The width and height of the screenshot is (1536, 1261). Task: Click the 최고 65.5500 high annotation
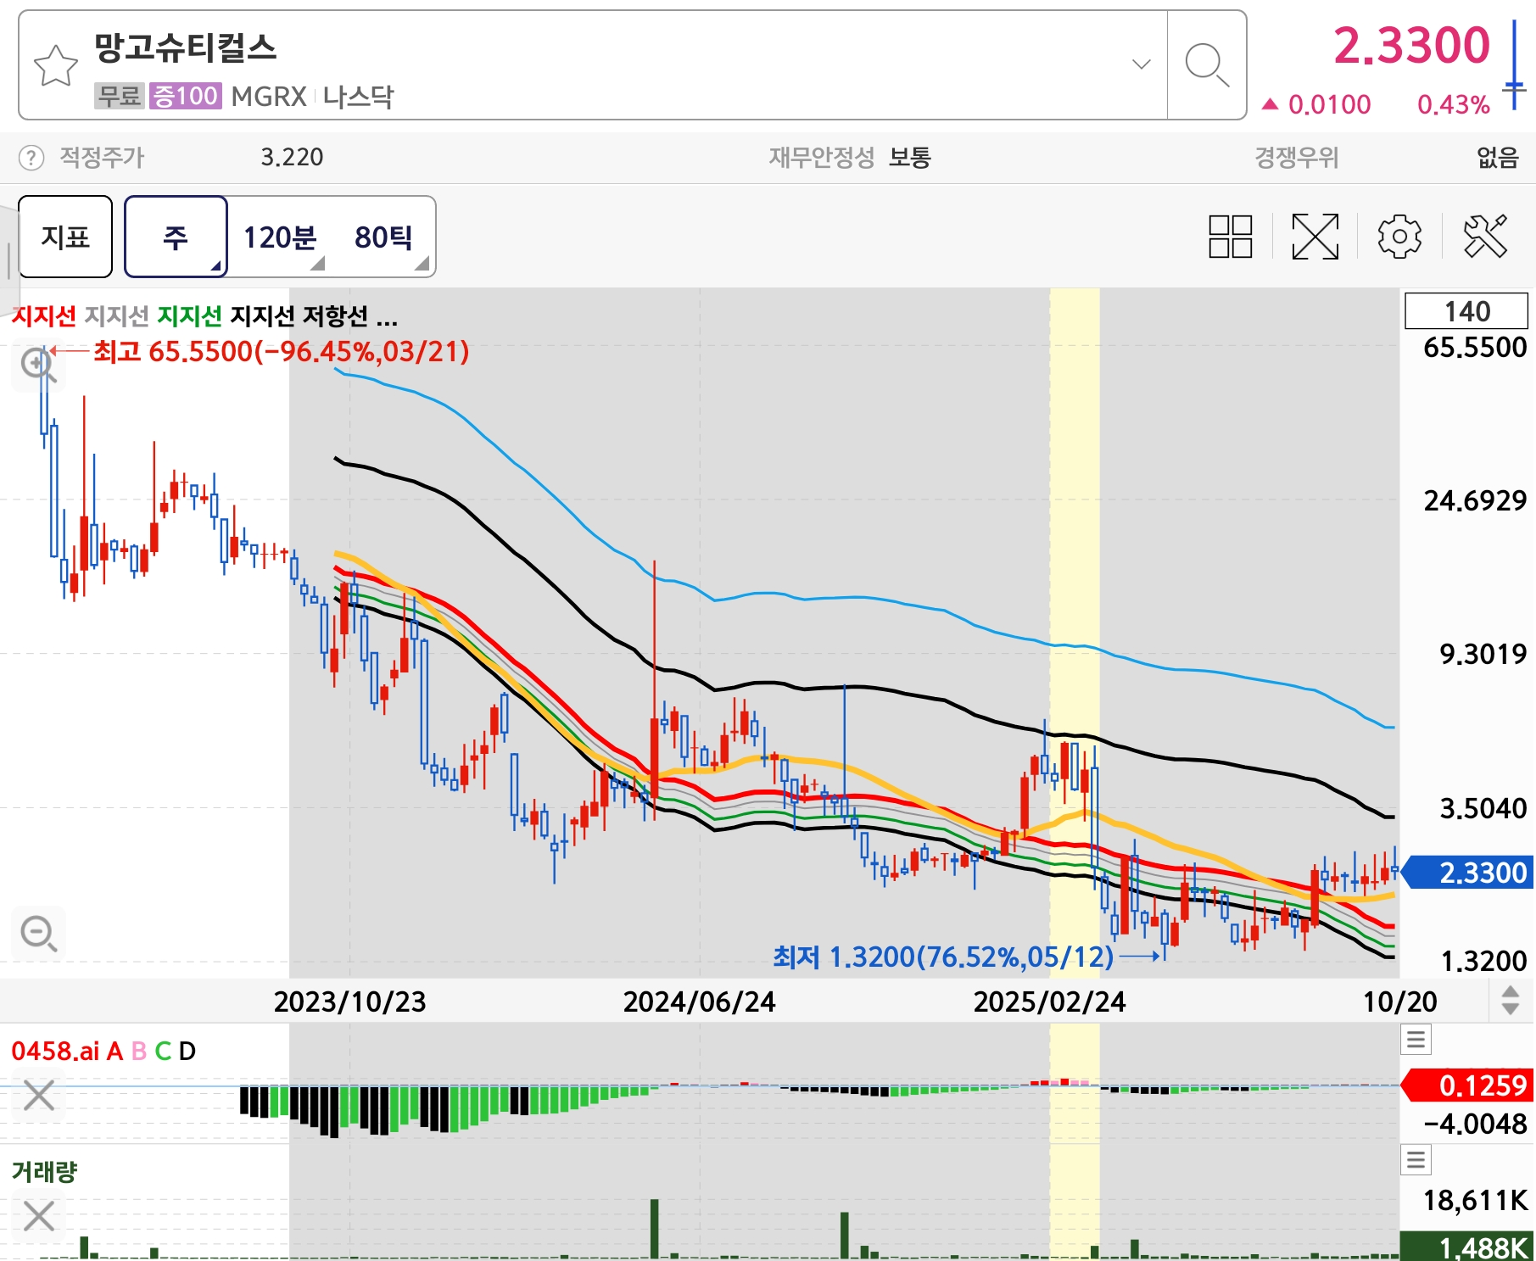tap(281, 351)
